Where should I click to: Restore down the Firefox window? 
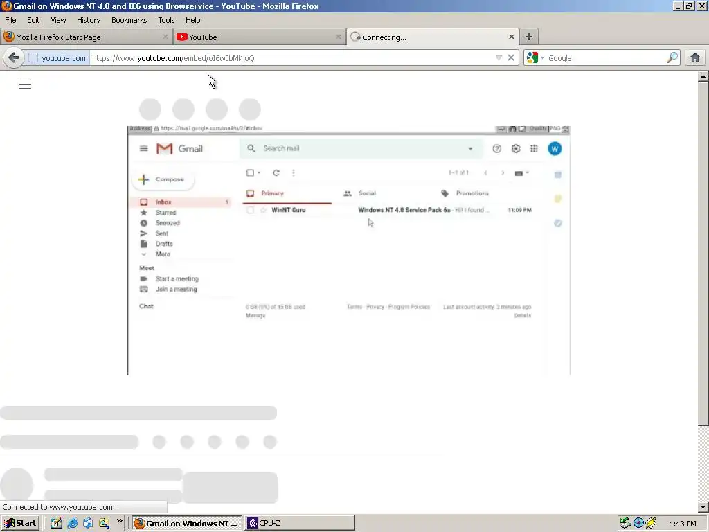pyautogui.click(x=689, y=6)
